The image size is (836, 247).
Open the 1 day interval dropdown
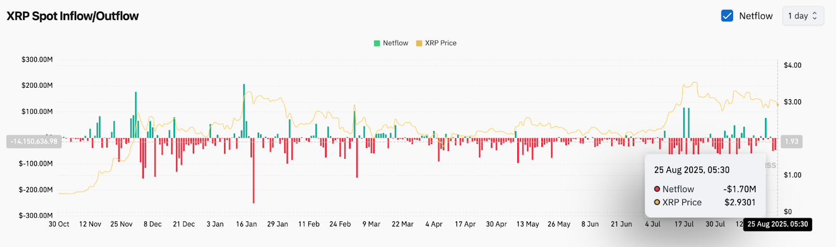click(803, 16)
